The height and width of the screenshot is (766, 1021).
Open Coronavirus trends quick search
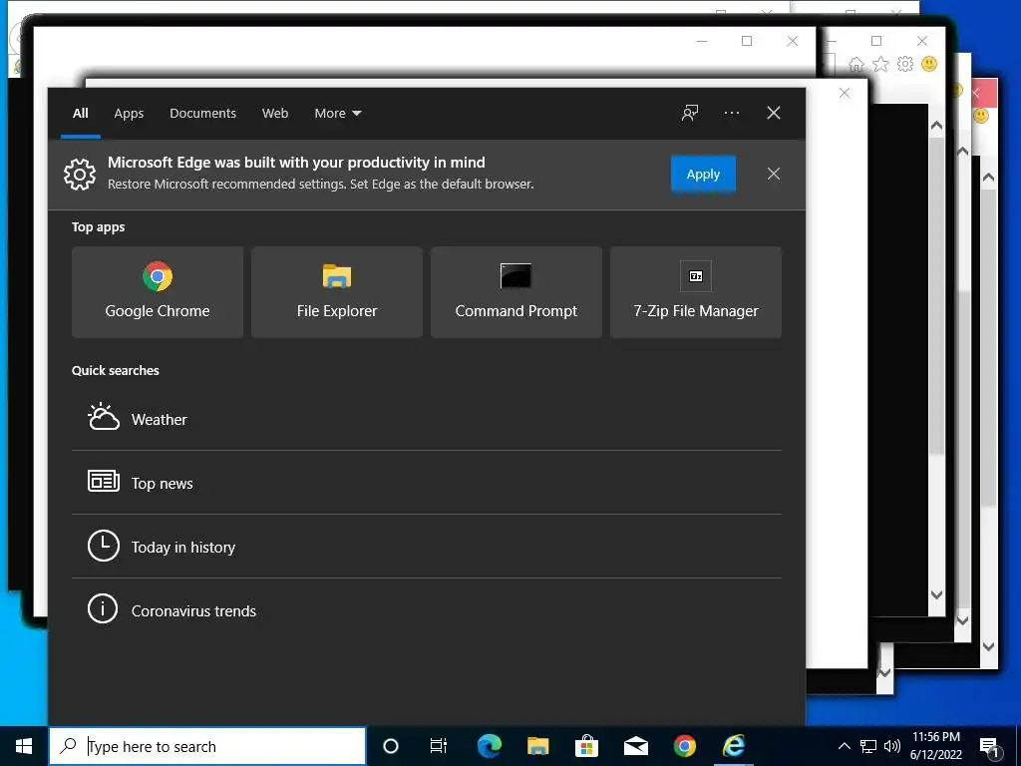coord(427,610)
